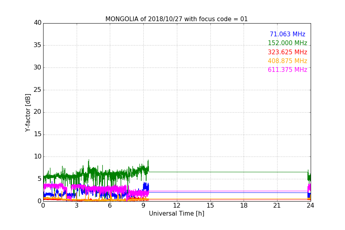Click the Universal Time [h] axis label
Image resolution: width=345 pixels, height=230 pixels.
click(x=176, y=214)
